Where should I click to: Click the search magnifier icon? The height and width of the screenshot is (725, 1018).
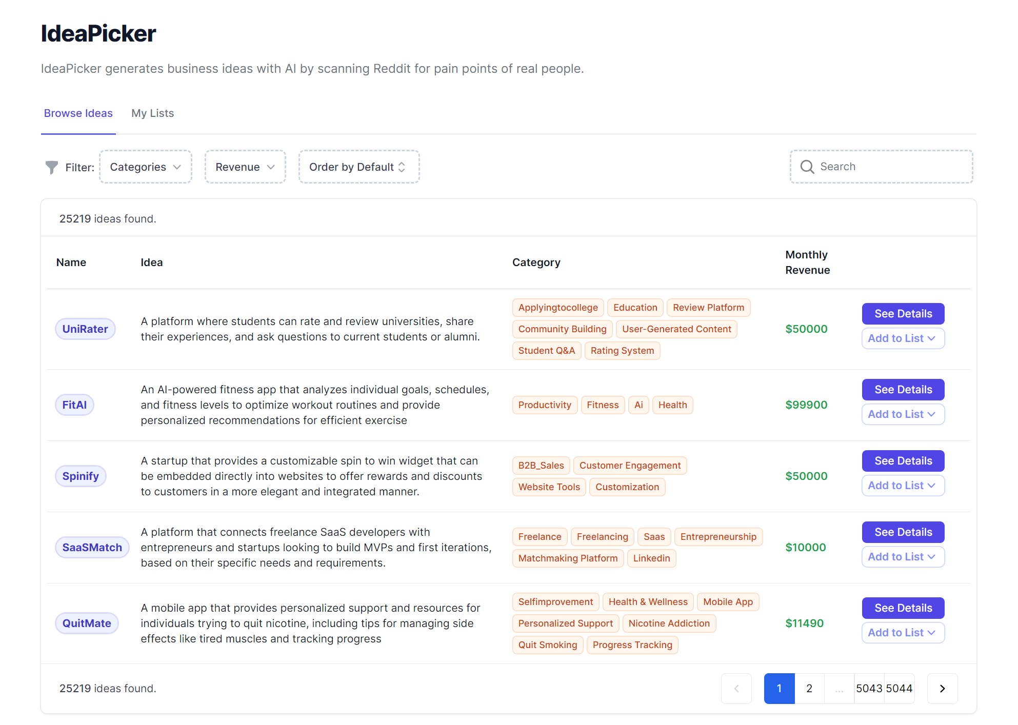(x=807, y=167)
